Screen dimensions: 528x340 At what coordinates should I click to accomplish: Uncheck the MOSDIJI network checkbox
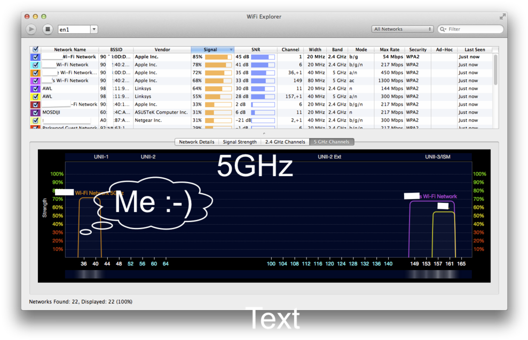click(x=36, y=113)
